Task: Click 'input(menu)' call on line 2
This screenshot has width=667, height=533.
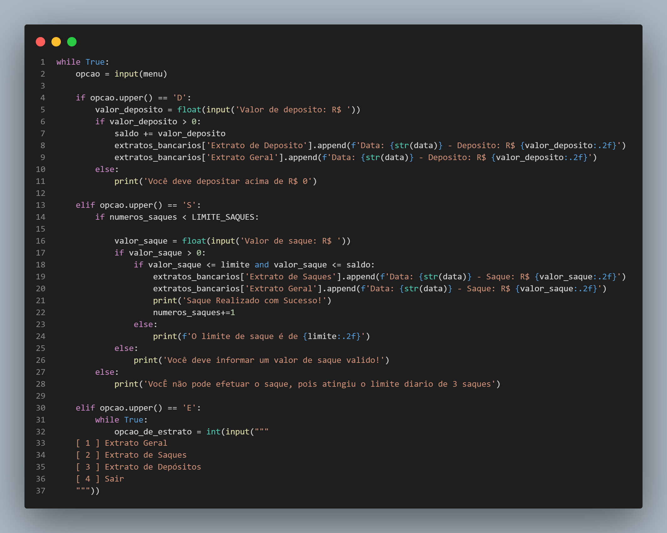Action: pos(141,74)
